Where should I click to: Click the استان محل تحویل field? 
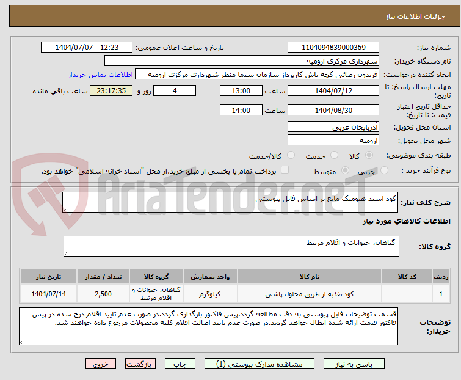click(x=333, y=126)
